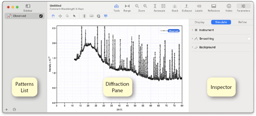Uncheck the Observed pattern checkbox
Screen dimensions: 256x116
(x=41, y=16)
